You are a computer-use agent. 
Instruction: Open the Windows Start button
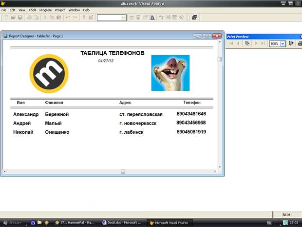(x=13, y=223)
